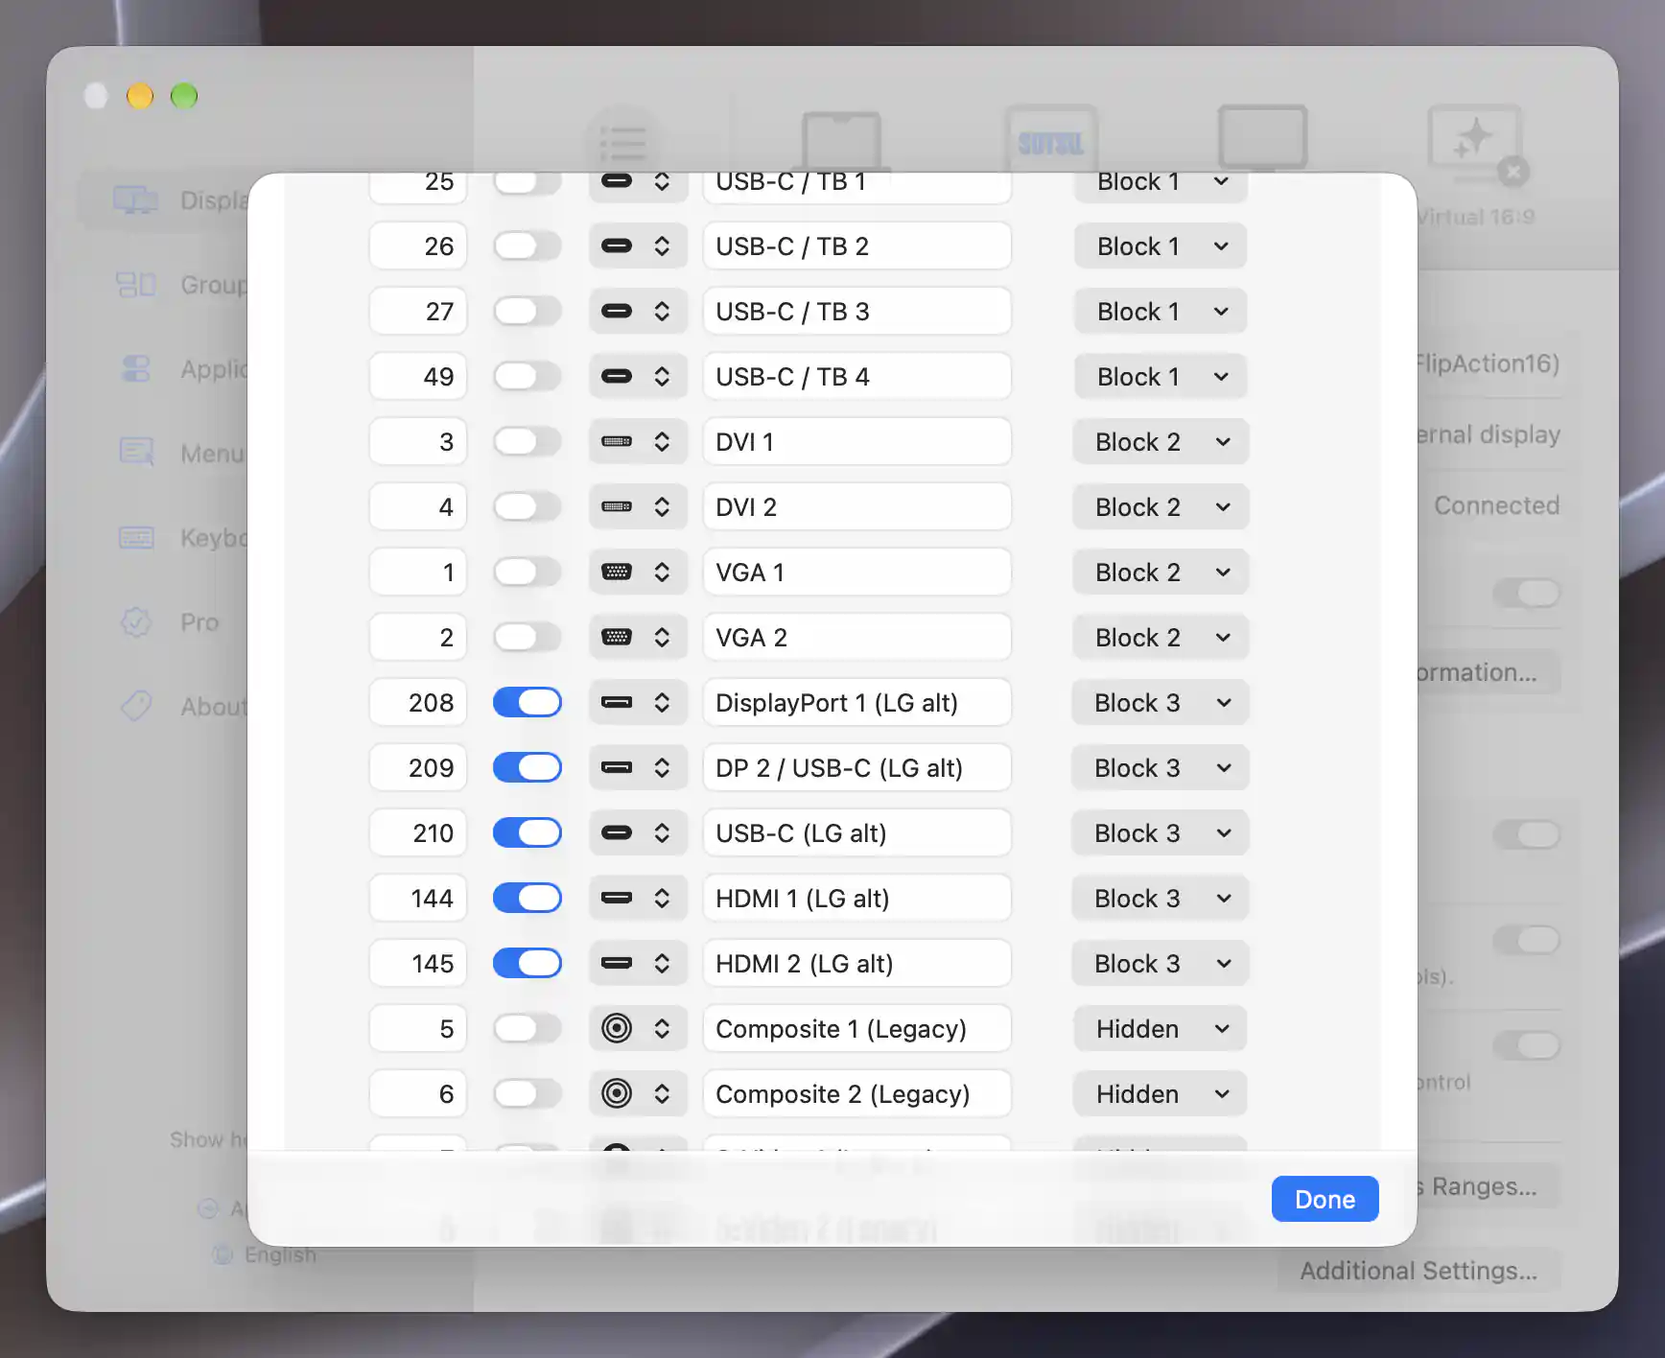Enable the USB-C / TB 4 input toggle
The image size is (1665, 1358).
point(528,377)
